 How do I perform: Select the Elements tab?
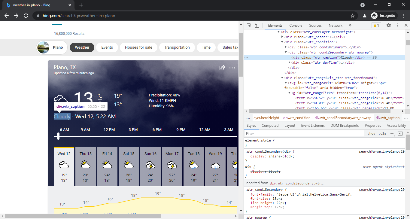pyautogui.click(x=275, y=26)
